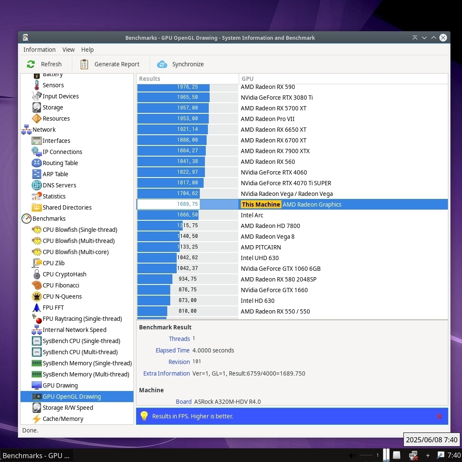Select the DNS Servers globe icon
Image resolution: width=462 pixels, height=462 pixels.
point(36,185)
